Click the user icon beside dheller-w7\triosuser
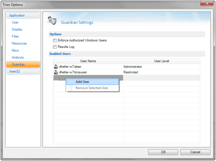This screenshot has height=161, width=216. click(x=56, y=72)
